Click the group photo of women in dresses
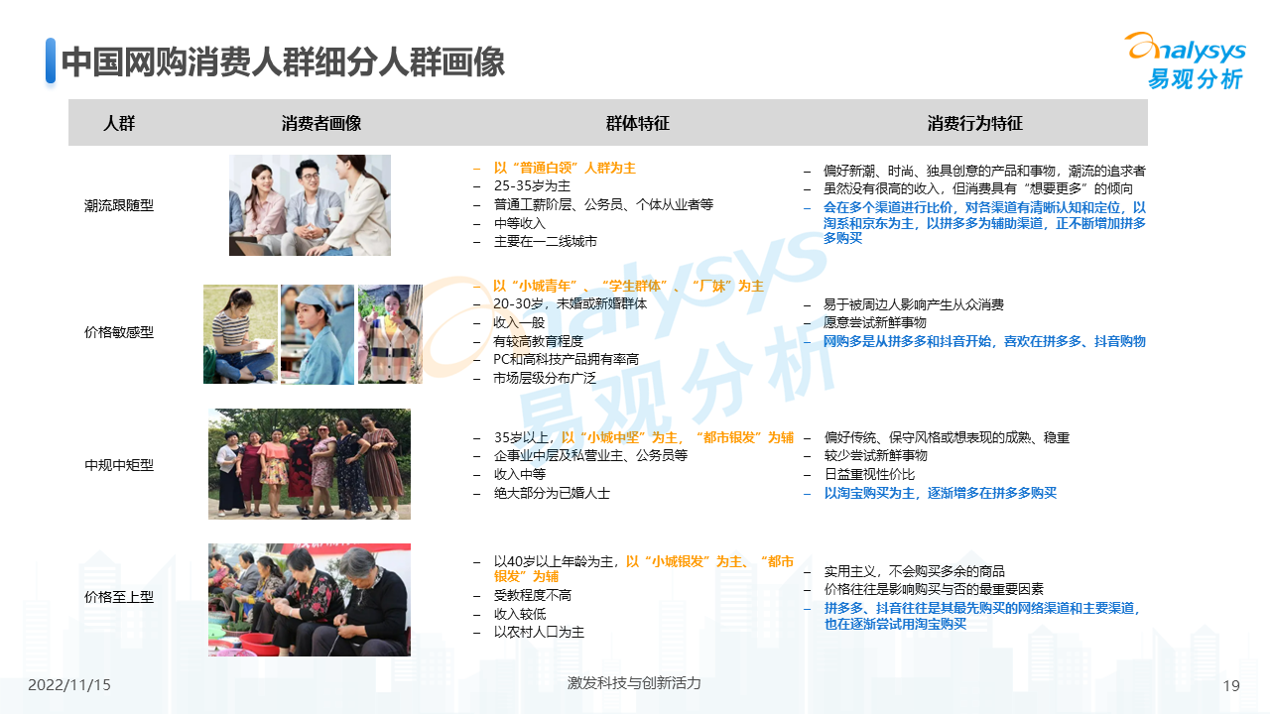Viewport: 1270px width, 714px height. click(x=310, y=463)
